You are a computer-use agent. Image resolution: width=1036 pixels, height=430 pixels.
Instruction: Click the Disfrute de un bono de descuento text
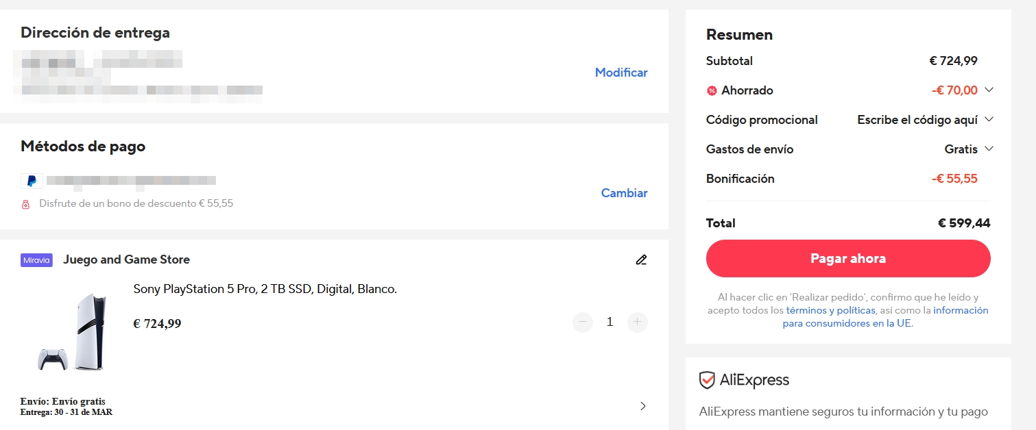click(136, 203)
